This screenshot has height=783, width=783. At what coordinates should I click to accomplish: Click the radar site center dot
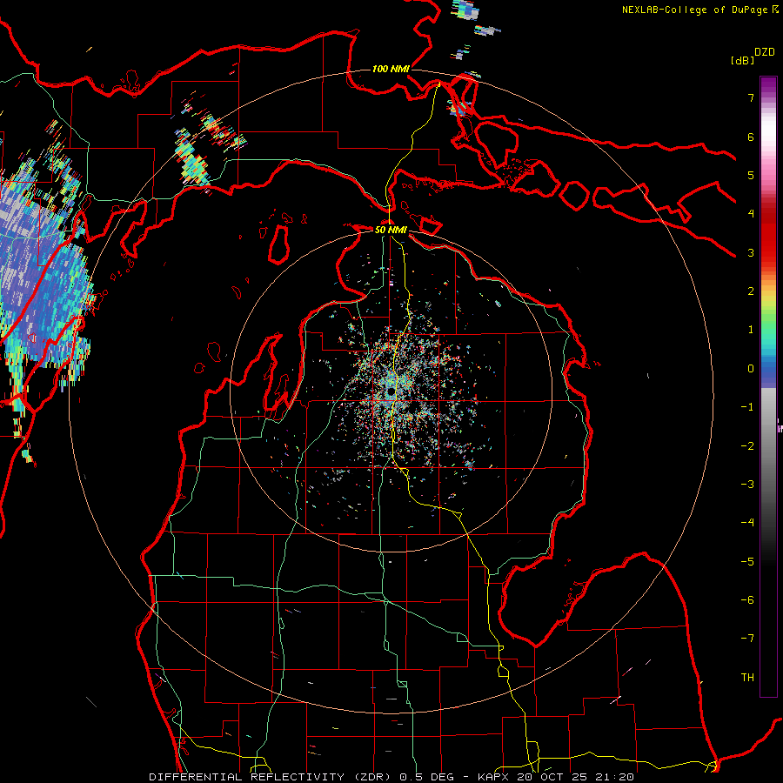tap(391, 392)
